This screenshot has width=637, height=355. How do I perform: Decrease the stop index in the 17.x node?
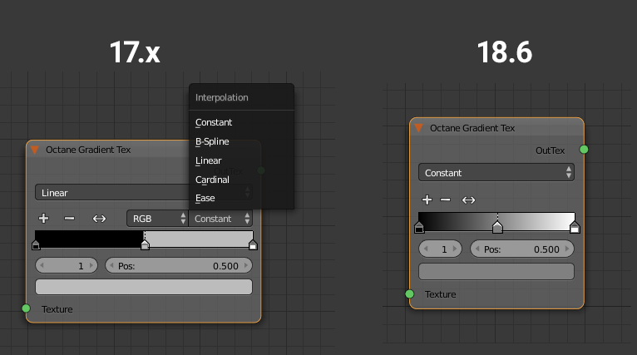click(x=42, y=266)
